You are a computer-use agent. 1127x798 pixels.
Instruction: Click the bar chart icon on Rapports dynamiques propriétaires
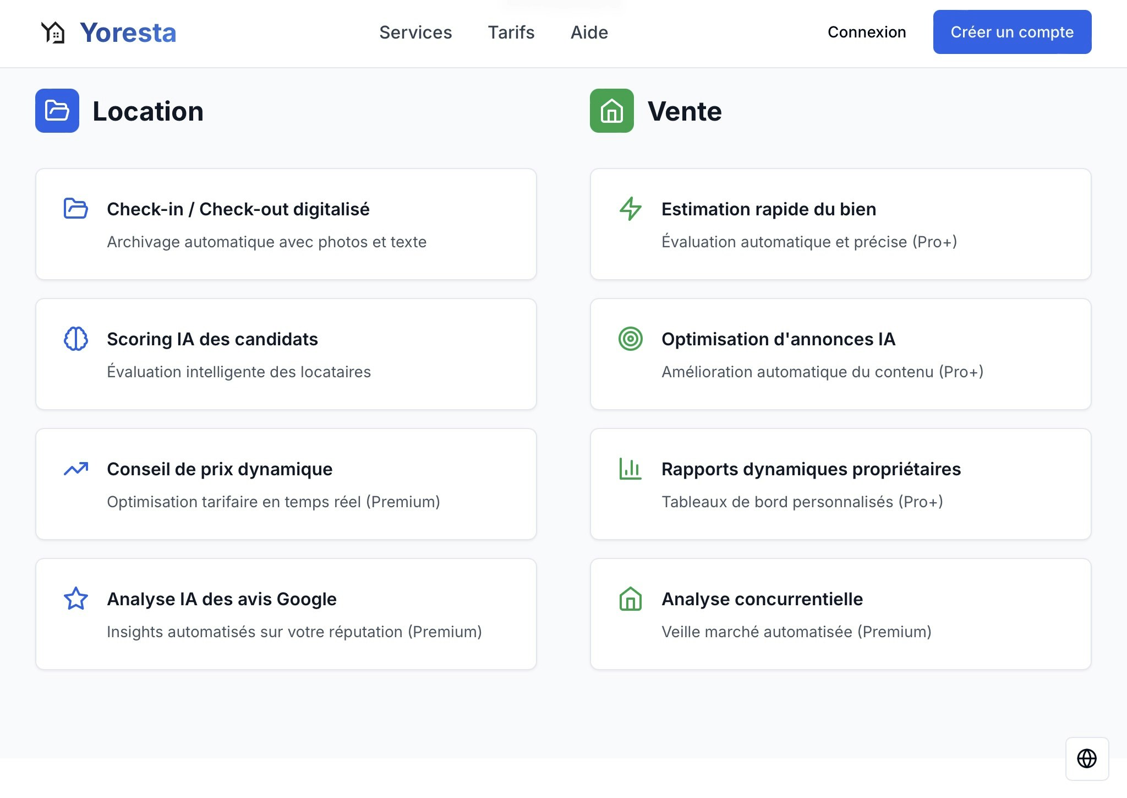tap(630, 469)
